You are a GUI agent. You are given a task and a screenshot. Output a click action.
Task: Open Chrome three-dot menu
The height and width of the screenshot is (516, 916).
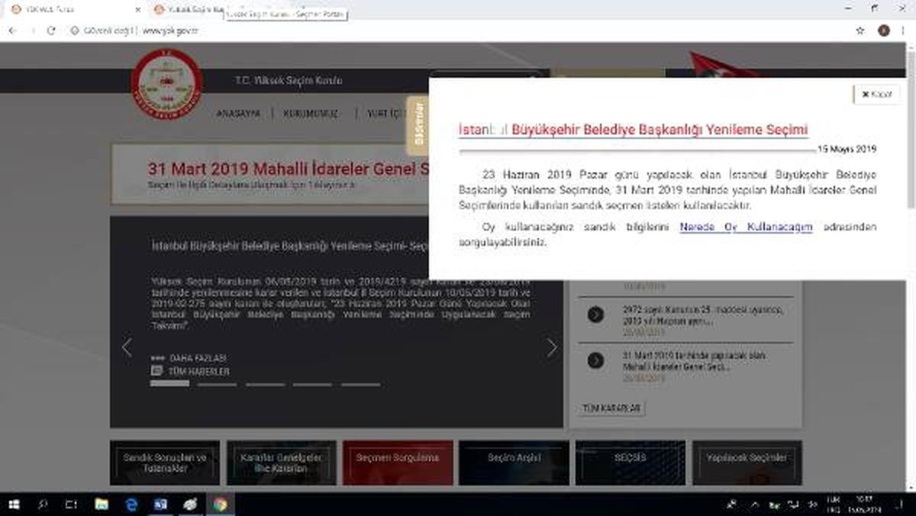tap(904, 31)
